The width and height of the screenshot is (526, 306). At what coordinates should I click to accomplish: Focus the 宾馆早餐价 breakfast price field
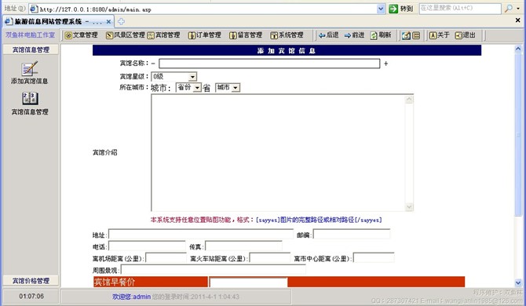tap(249, 282)
